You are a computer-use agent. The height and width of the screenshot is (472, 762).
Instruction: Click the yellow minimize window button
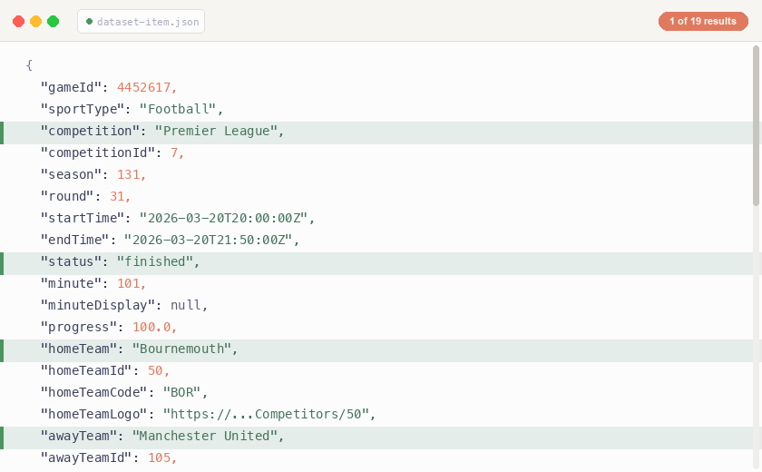[36, 22]
